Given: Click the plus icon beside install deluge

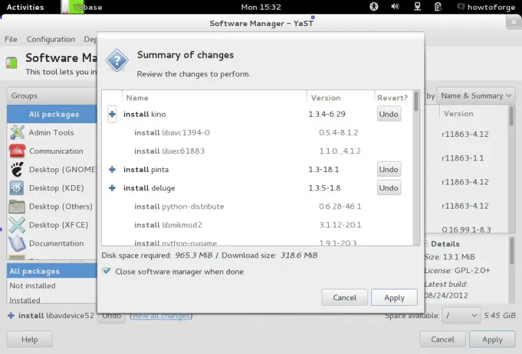Looking at the screenshot, I should pos(112,188).
